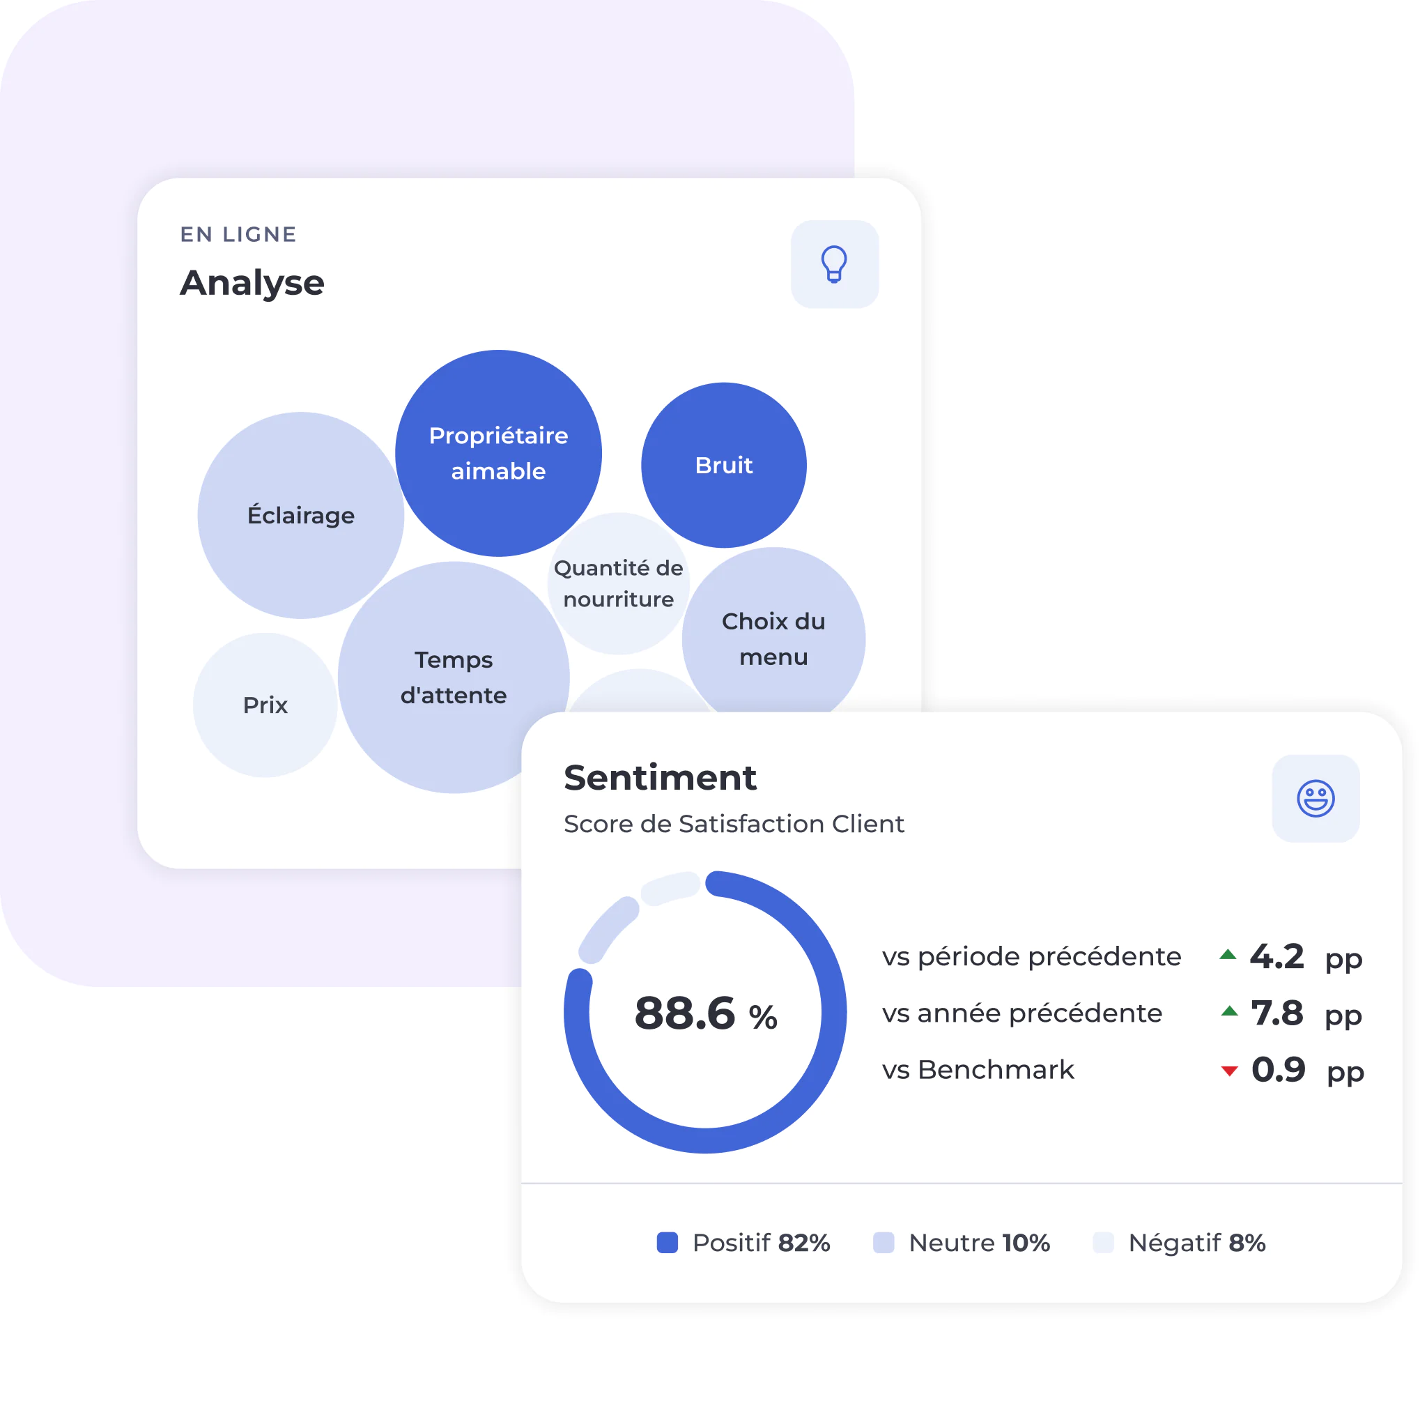Click the smiley face icon in Sentiment card
The image size is (1427, 1410).
pyautogui.click(x=1316, y=798)
